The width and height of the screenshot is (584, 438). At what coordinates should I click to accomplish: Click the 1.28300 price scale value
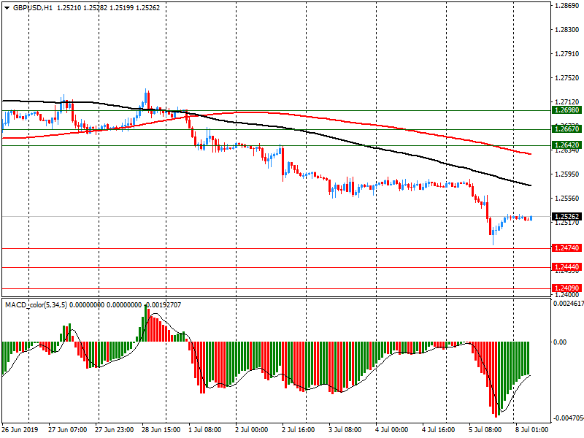coord(567,30)
